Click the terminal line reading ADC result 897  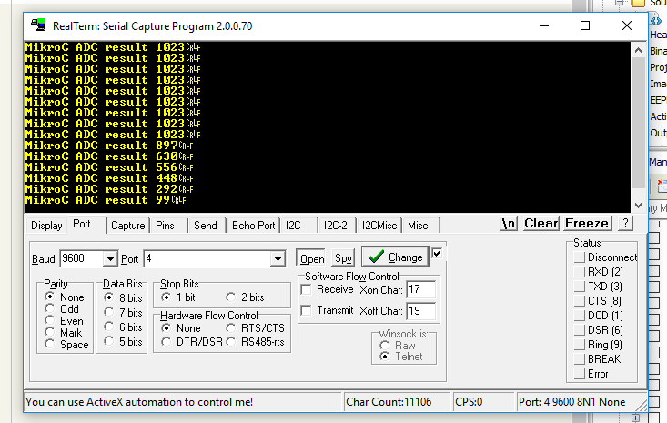(x=109, y=146)
